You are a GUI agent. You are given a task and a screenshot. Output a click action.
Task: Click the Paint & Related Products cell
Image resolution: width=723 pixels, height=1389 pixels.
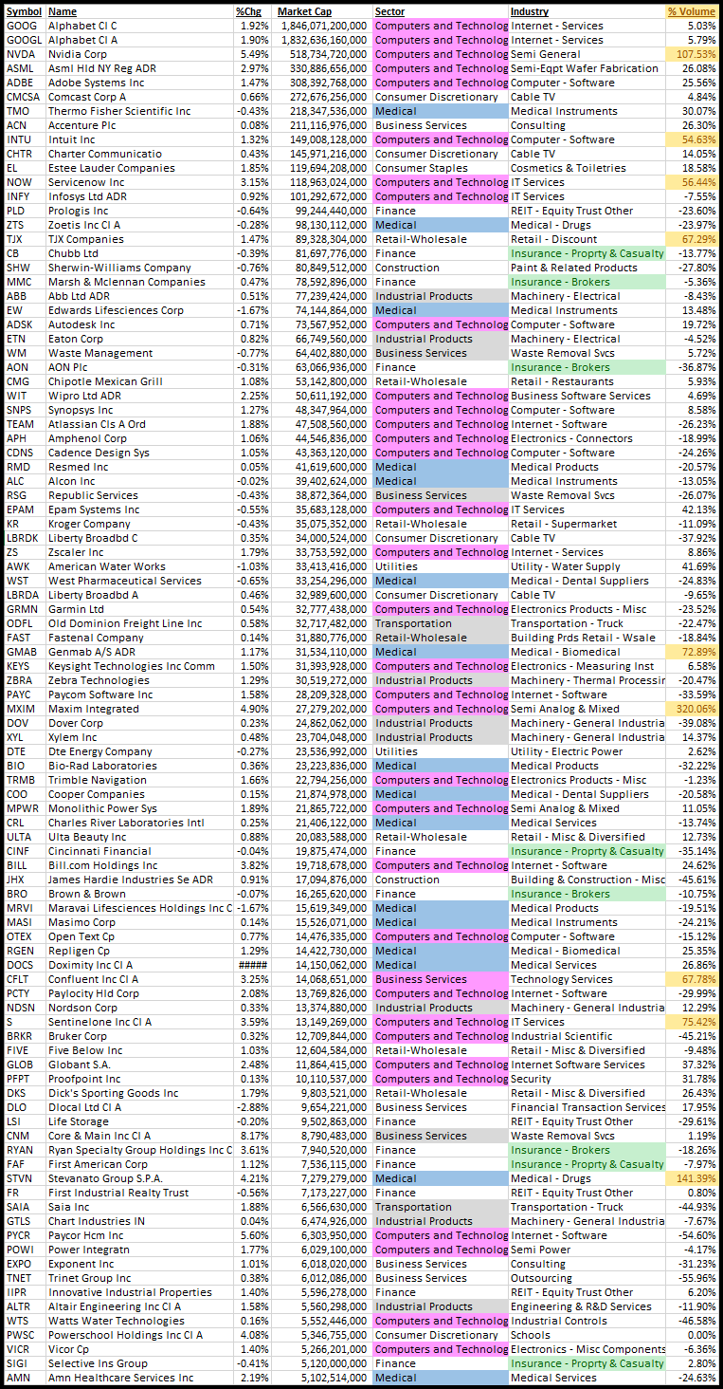click(x=587, y=268)
